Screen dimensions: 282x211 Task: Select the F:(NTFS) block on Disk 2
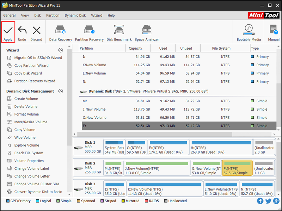coord(237,168)
